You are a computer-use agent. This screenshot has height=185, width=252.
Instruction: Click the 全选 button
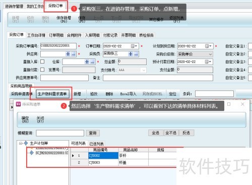[x=156, y=133]
